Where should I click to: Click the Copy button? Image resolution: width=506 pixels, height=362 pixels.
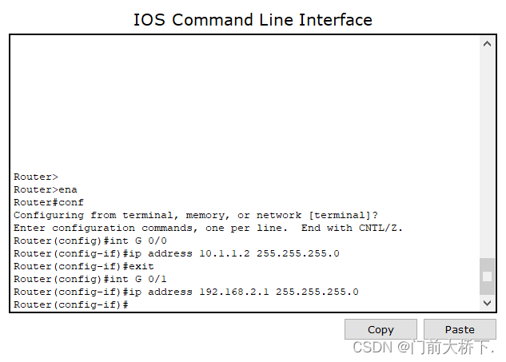[x=380, y=329]
